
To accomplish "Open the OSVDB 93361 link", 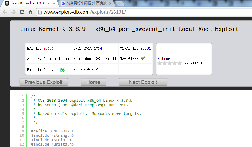I will pos(146,48).
